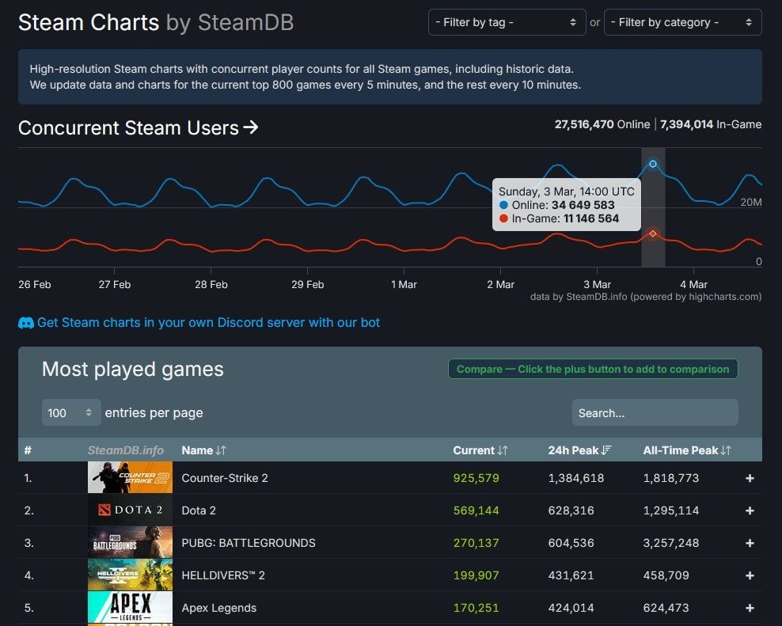Open Apex Legends game thumbnail

(130, 607)
